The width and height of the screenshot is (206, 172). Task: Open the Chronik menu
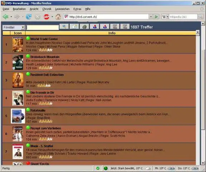click(x=47, y=9)
